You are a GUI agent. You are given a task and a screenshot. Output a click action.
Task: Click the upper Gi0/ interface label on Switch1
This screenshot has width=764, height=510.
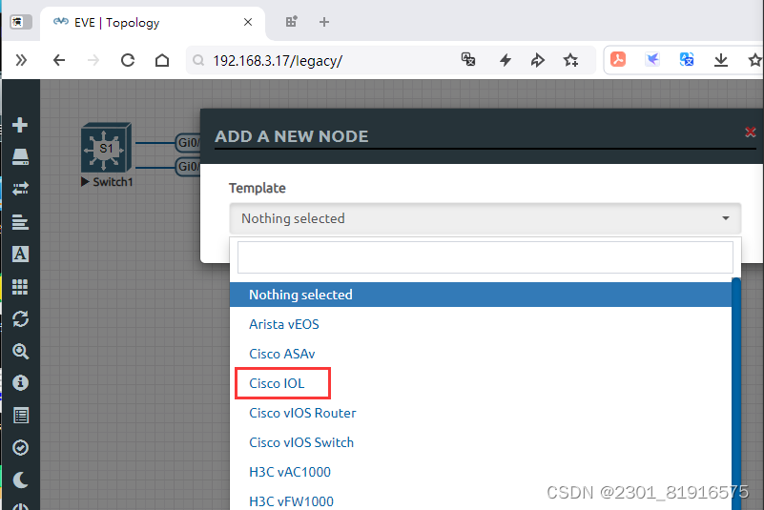(x=188, y=142)
